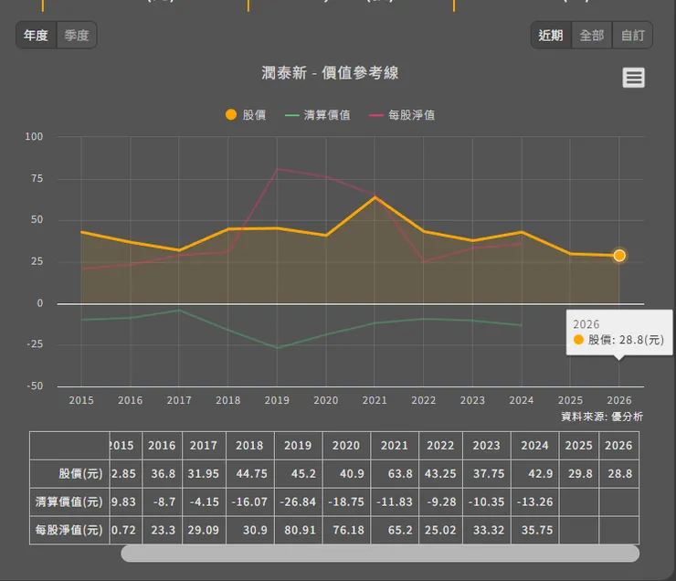Select the 全部 full range tab
The width and height of the screenshot is (676, 581).
coord(592,36)
